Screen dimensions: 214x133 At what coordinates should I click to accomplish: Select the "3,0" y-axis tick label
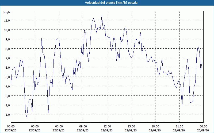pos(7,96)
